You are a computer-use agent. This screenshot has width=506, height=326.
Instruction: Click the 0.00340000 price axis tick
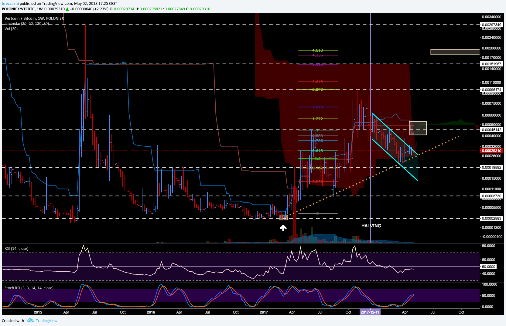click(x=491, y=17)
